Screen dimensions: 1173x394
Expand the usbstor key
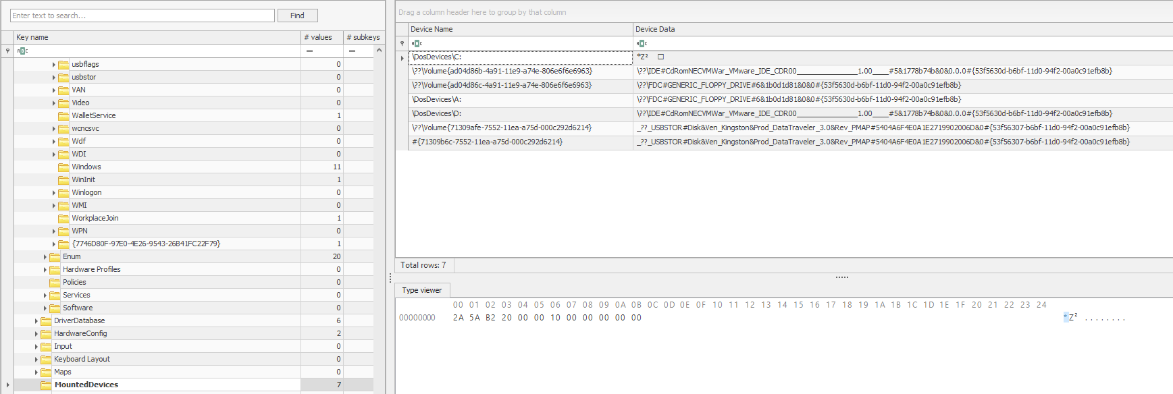tap(54, 78)
